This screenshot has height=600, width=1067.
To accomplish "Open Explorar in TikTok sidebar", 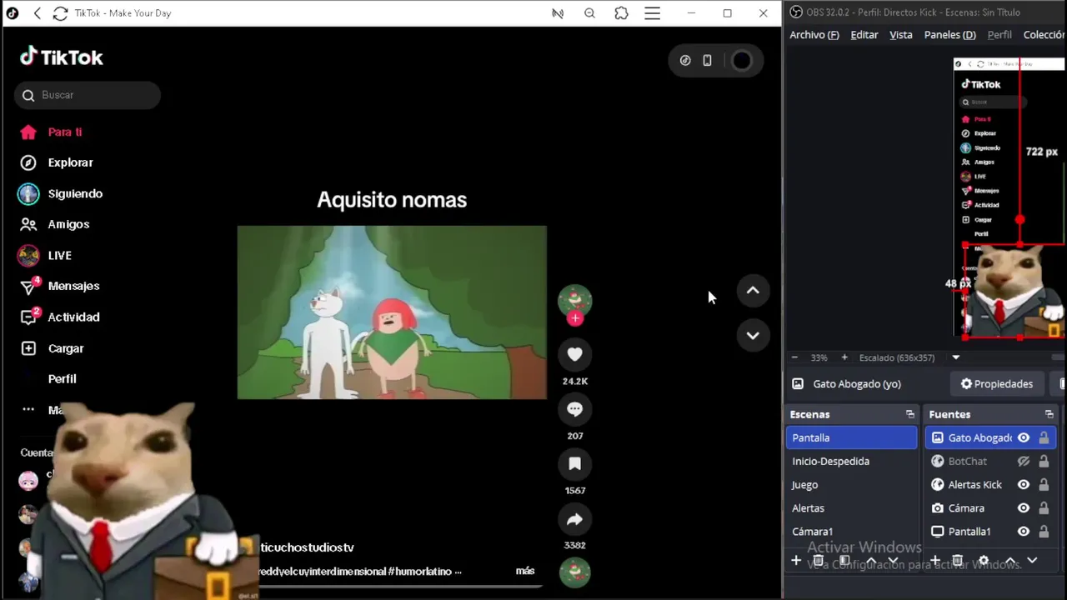I will click(57, 162).
